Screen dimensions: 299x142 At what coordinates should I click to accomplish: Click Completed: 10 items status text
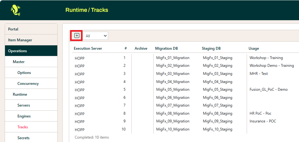92,137
